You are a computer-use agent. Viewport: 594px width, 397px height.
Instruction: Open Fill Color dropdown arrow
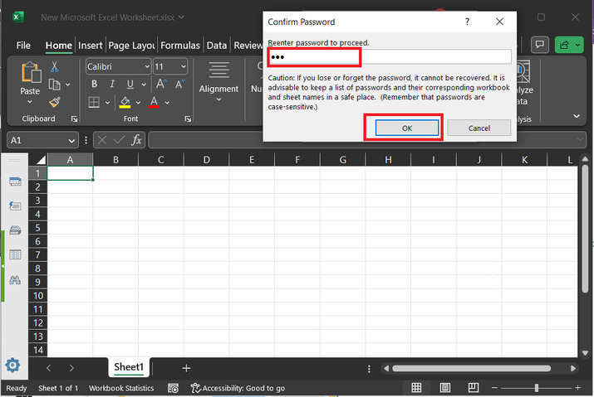tap(138, 103)
